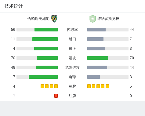The height and width of the screenshot is (116, 145).
Task: Click the red card icon
Action: [56, 96]
